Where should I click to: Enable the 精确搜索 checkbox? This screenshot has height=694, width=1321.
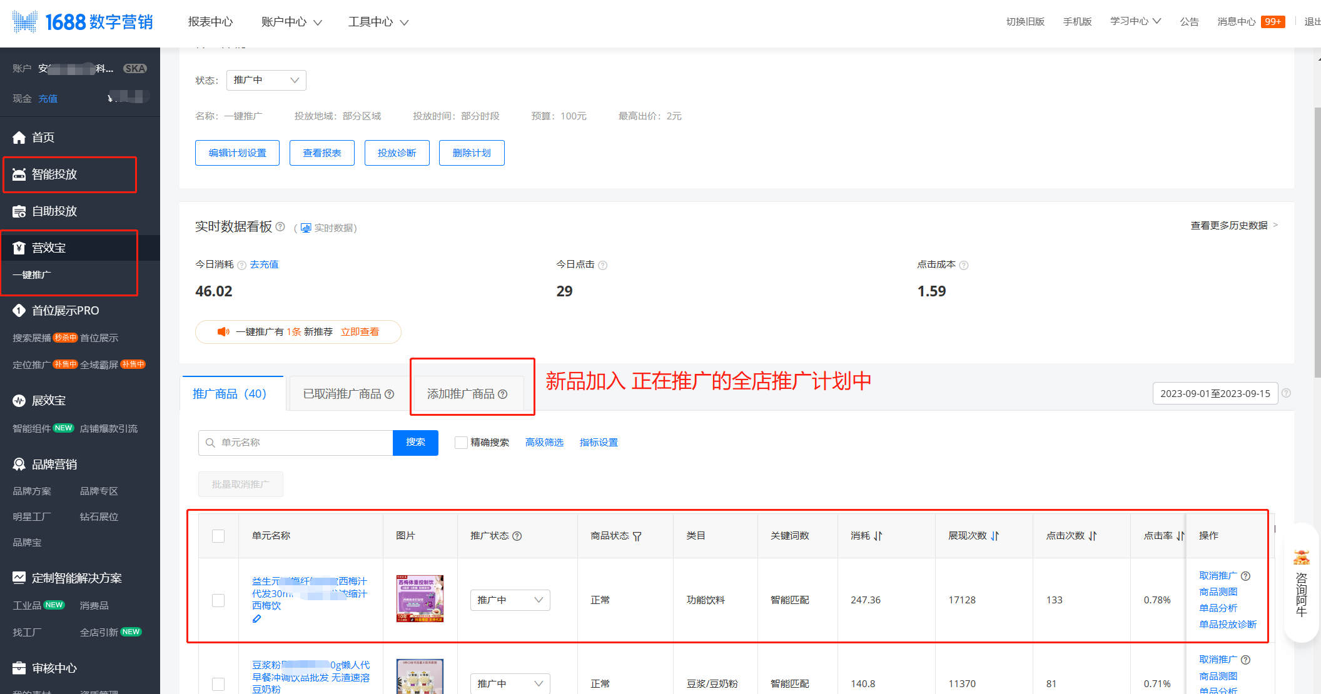click(x=461, y=443)
